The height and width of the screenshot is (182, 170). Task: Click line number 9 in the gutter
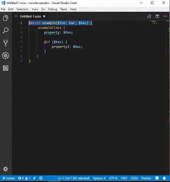tap(21, 61)
